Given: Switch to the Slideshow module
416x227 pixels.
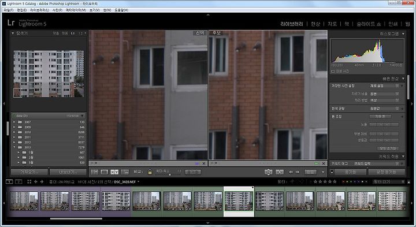Looking at the screenshot, I should coord(369,24).
